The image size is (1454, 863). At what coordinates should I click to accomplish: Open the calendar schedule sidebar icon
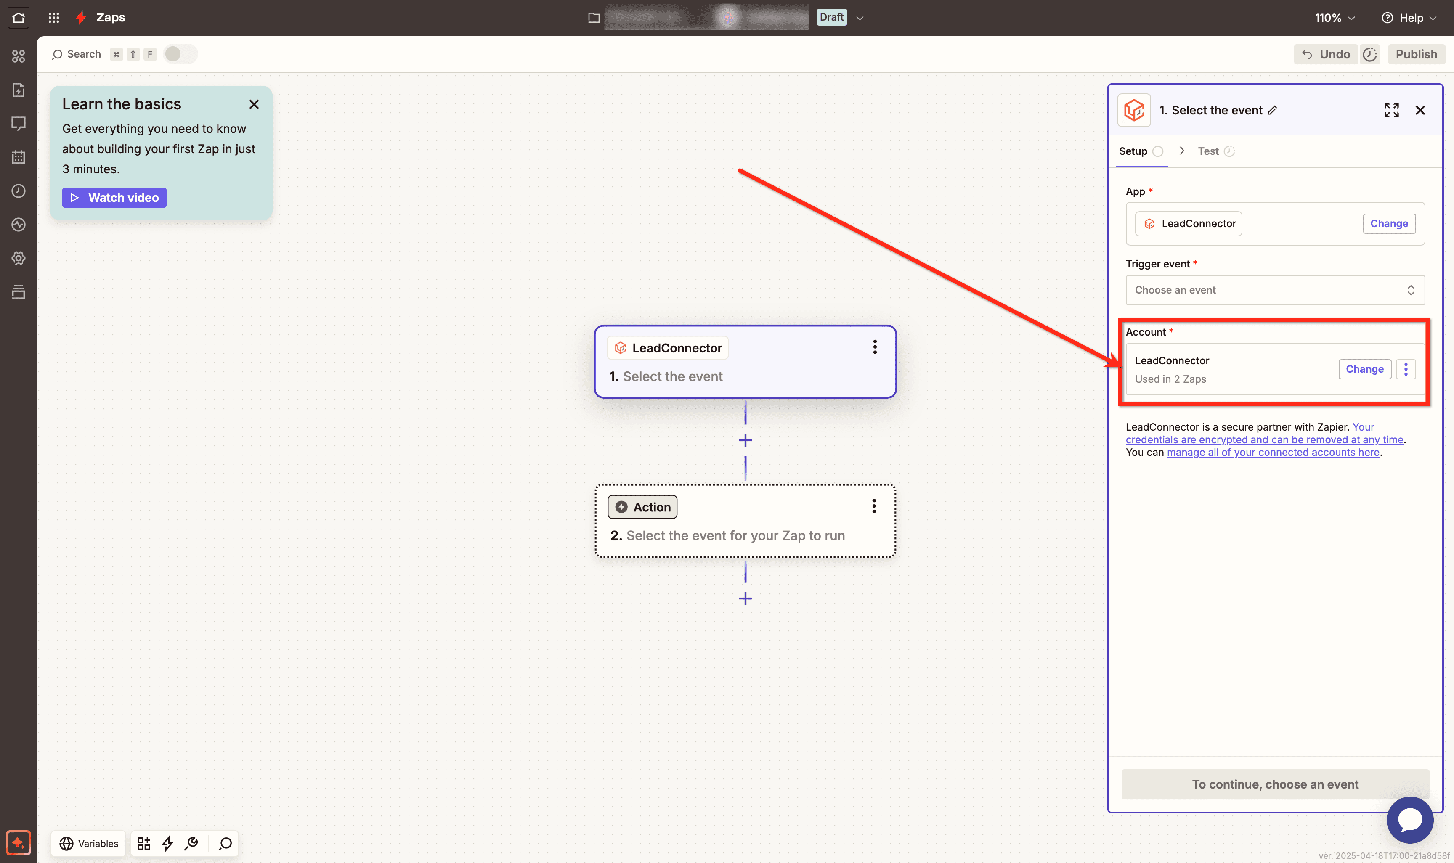(x=19, y=157)
